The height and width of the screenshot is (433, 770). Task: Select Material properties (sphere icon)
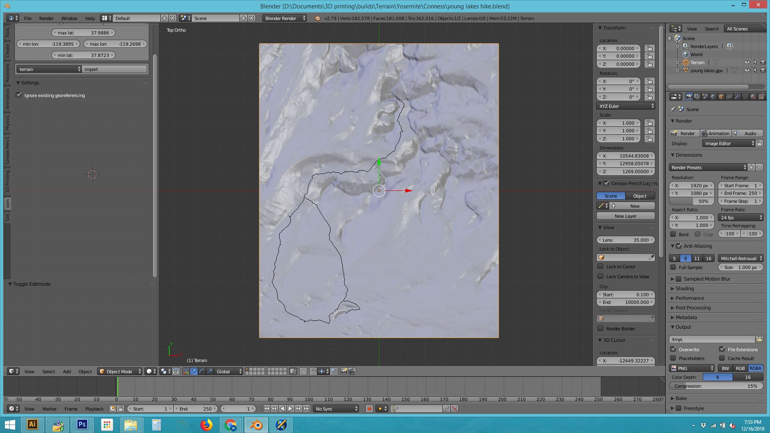coord(754,97)
